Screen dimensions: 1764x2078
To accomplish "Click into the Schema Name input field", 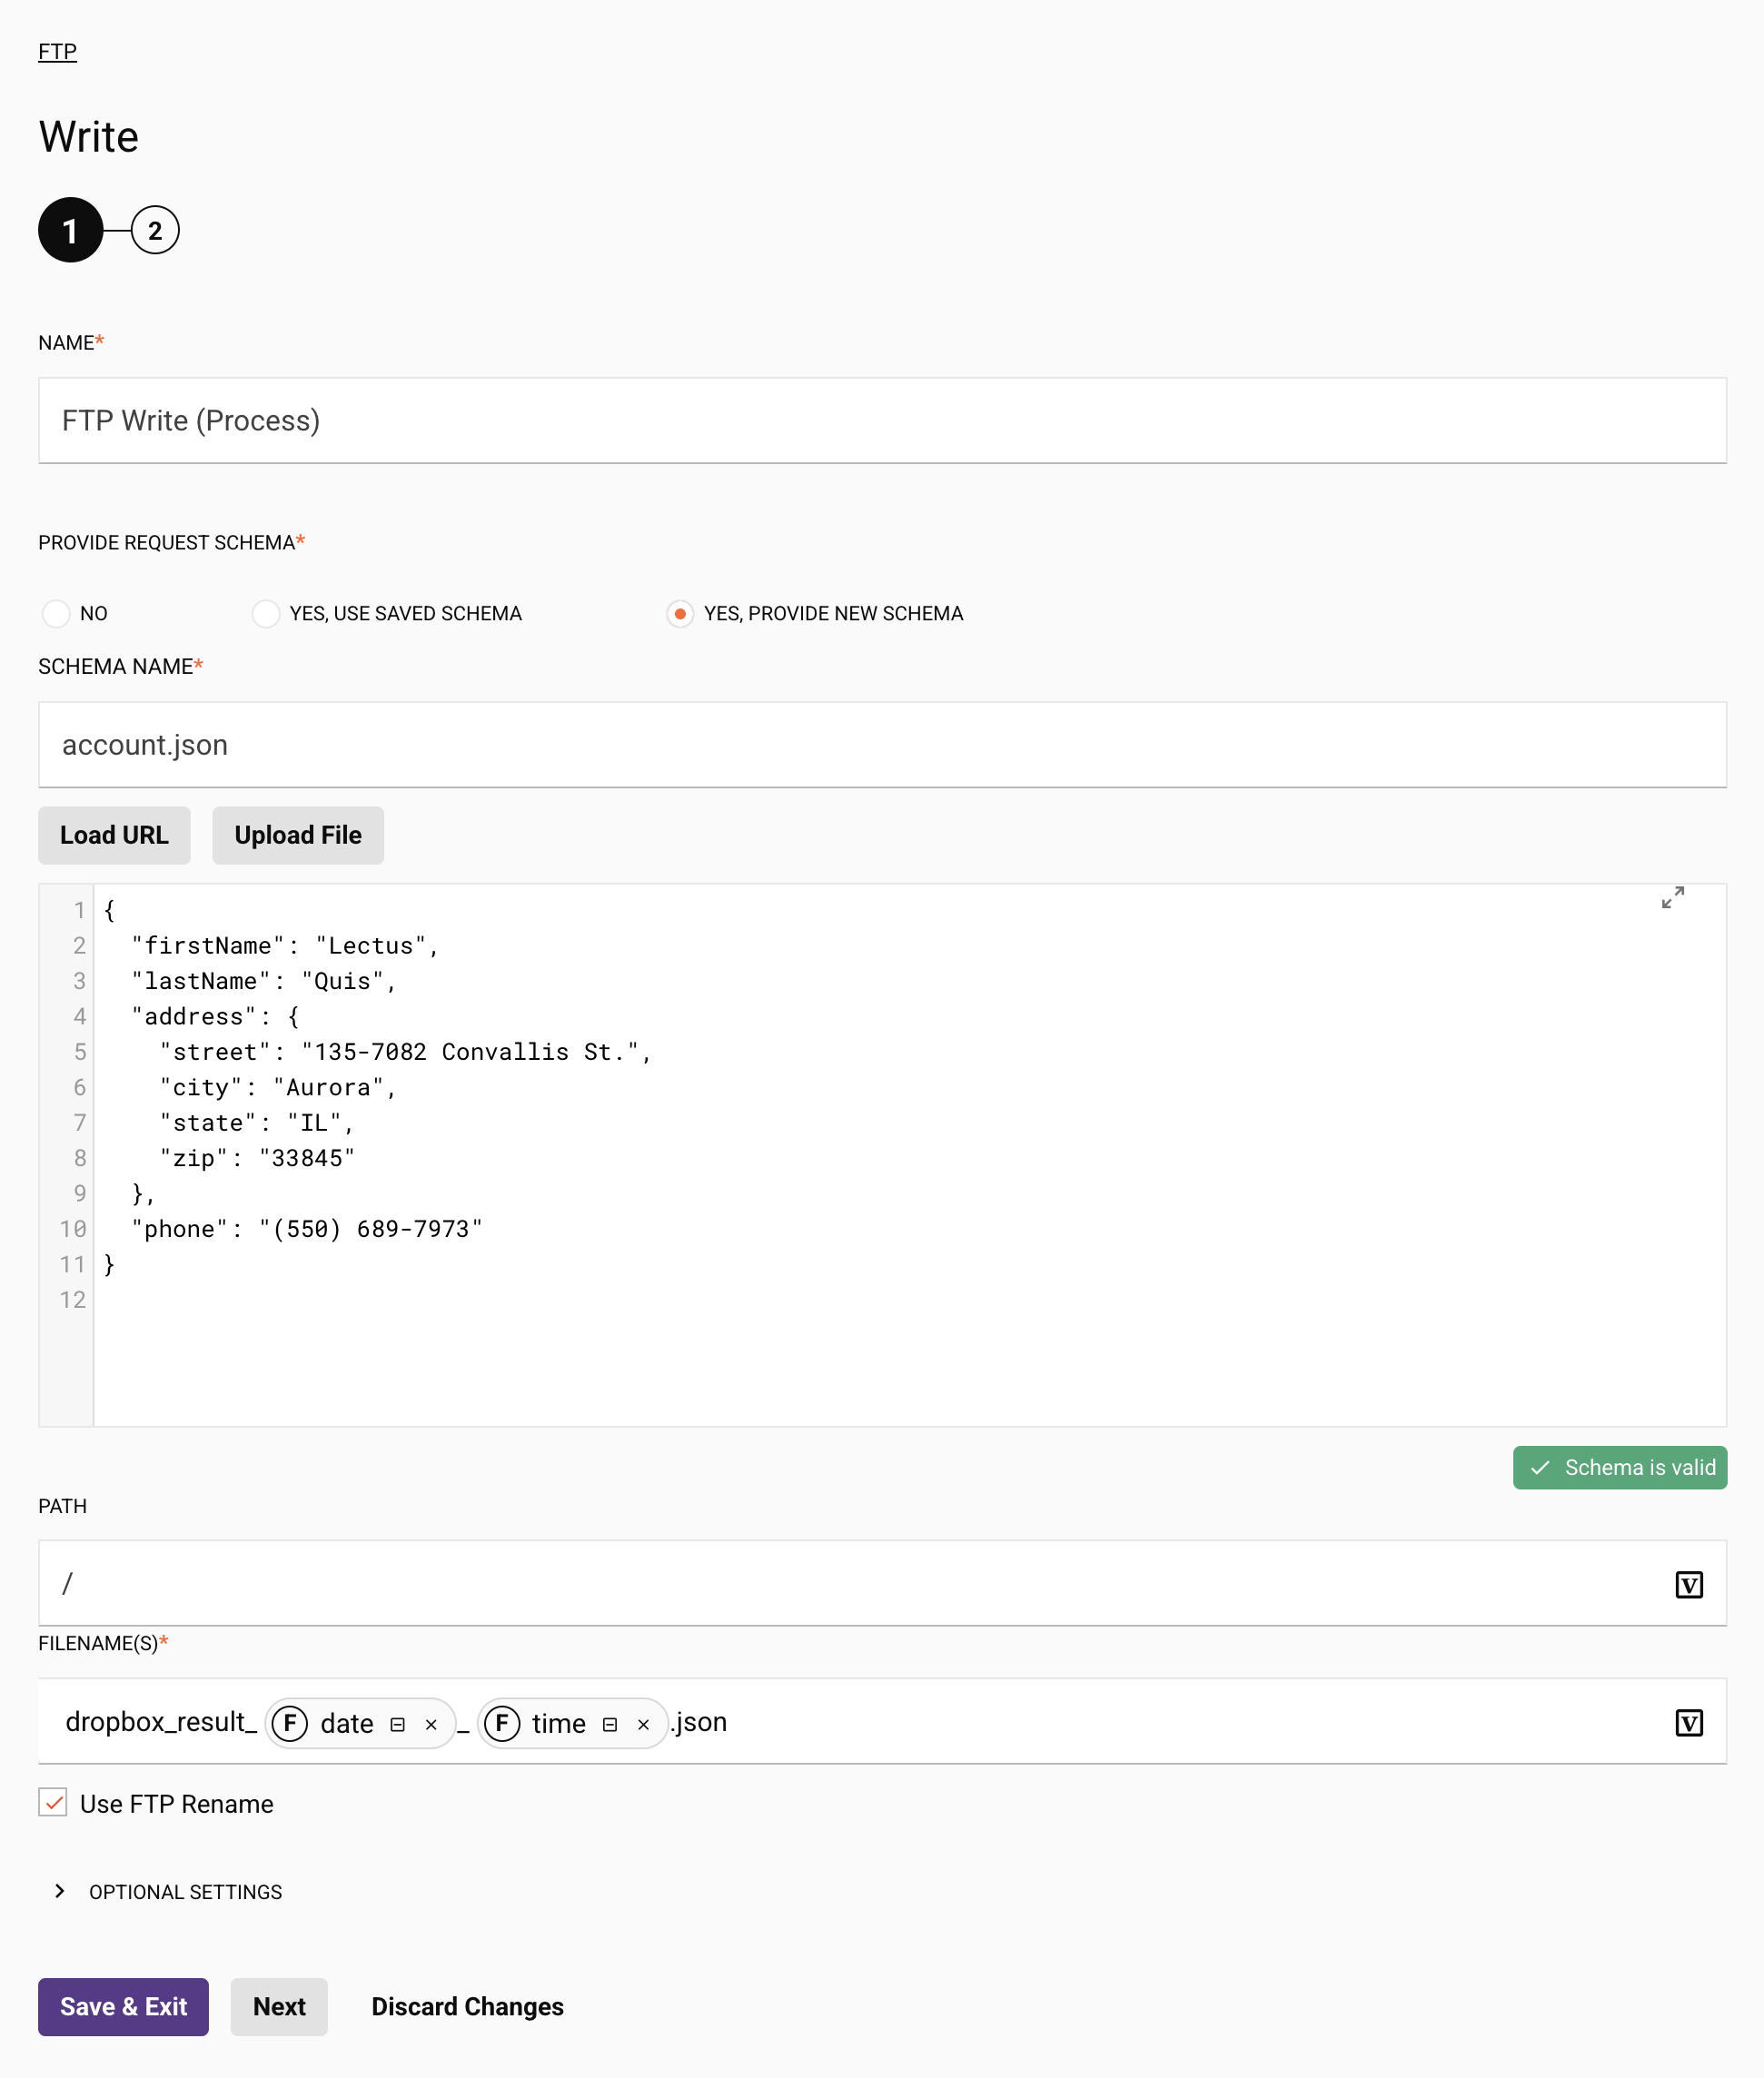I will click(x=881, y=745).
